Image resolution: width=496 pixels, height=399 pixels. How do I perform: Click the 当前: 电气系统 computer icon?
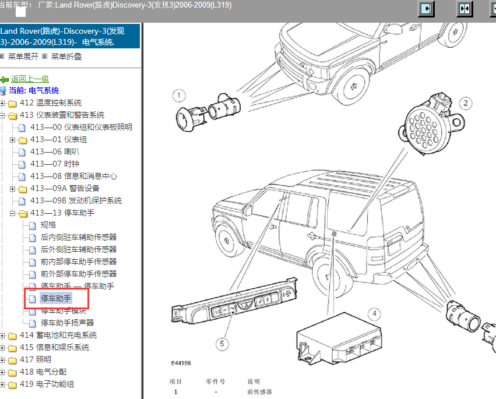pyautogui.click(x=3, y=91)
